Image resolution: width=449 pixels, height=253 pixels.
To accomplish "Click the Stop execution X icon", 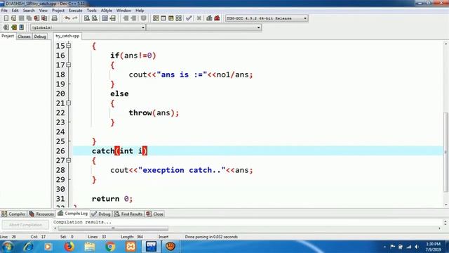I will tap(199, 18).
